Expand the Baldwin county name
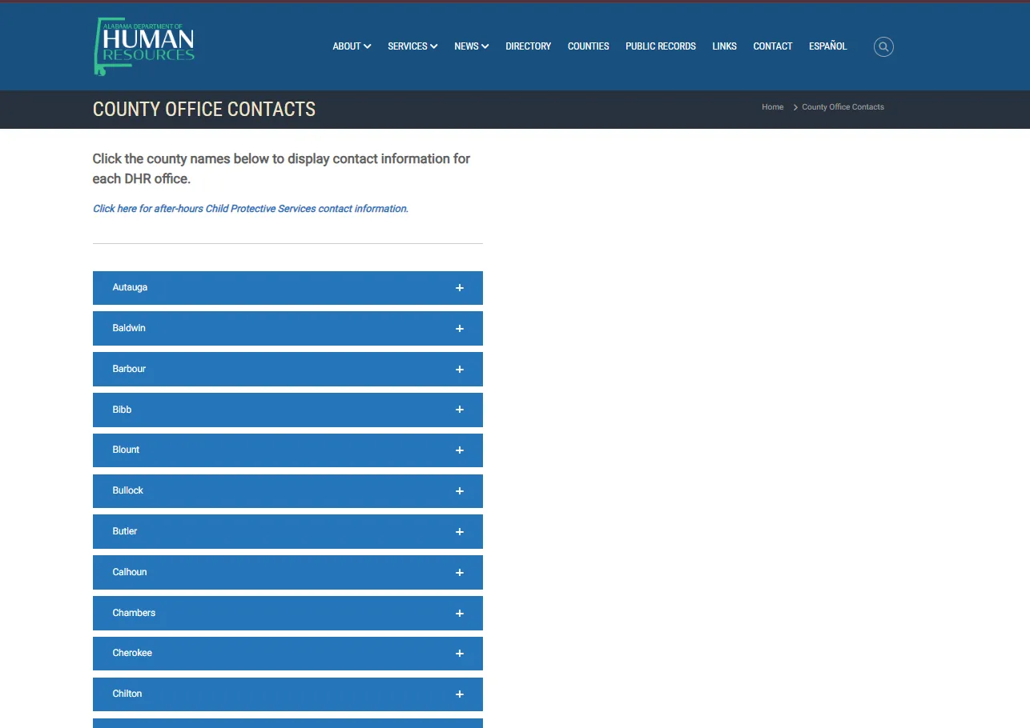The image size is (1030, 728). [x=129, y=328]
